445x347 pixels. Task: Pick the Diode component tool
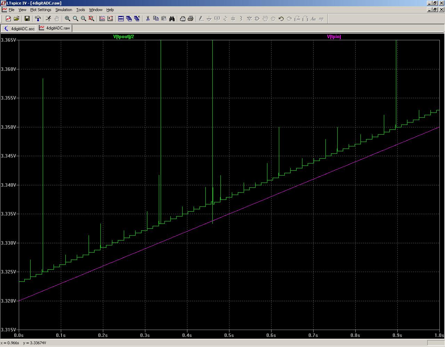coord(249,19)
